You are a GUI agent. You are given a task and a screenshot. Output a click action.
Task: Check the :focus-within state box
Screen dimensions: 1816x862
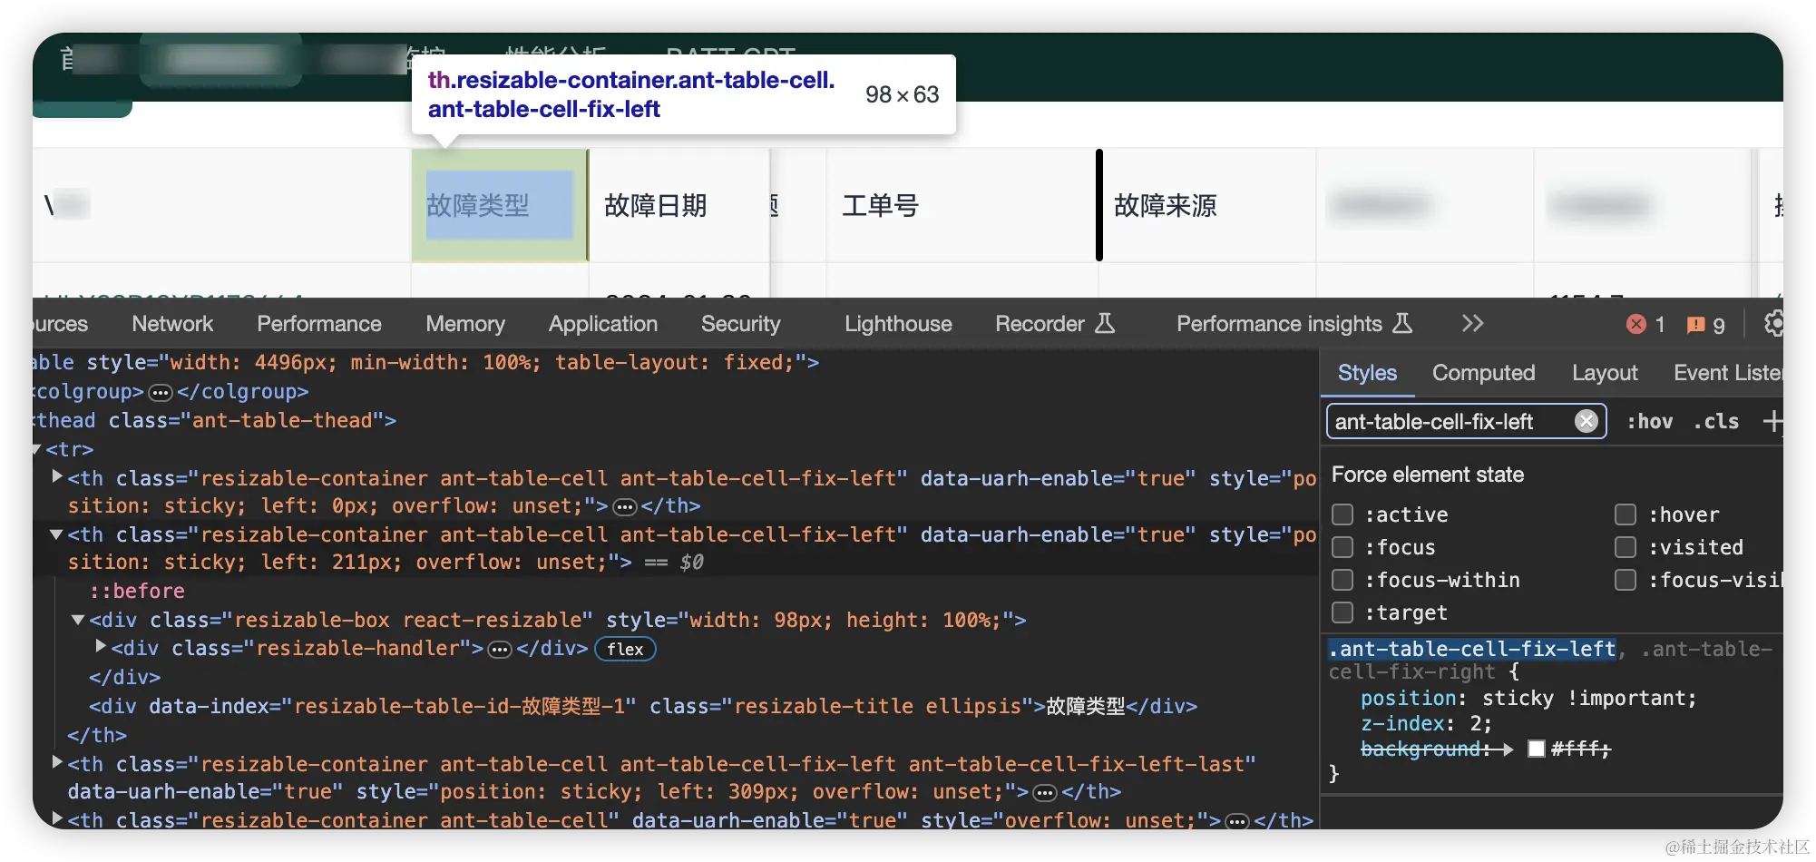(x=1342, y=580)
